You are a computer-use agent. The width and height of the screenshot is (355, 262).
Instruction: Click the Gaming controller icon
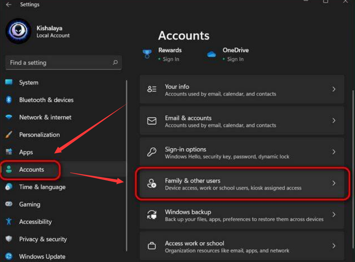pos(11,204)
